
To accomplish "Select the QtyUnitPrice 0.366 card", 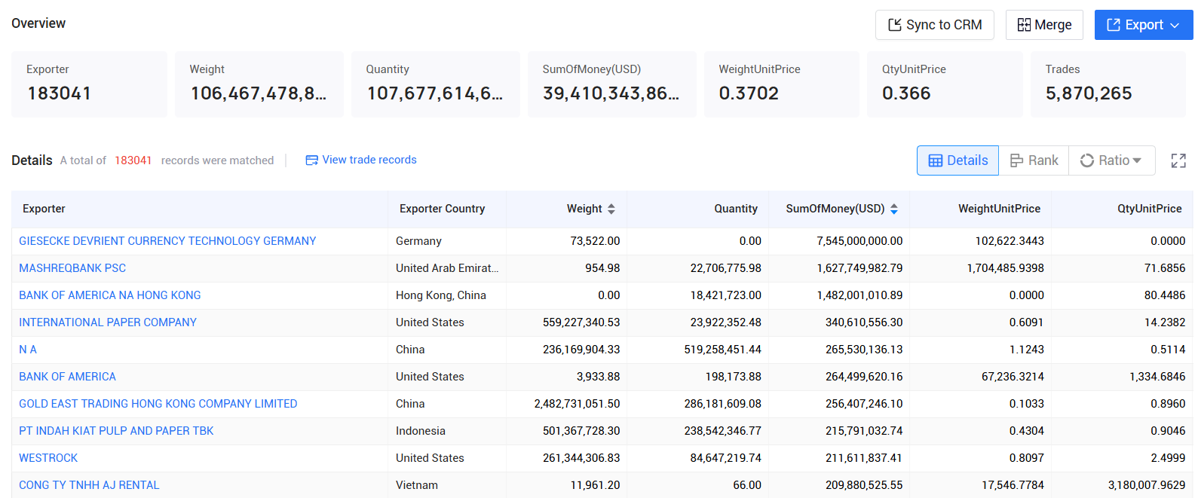I will tap(945, 84).
